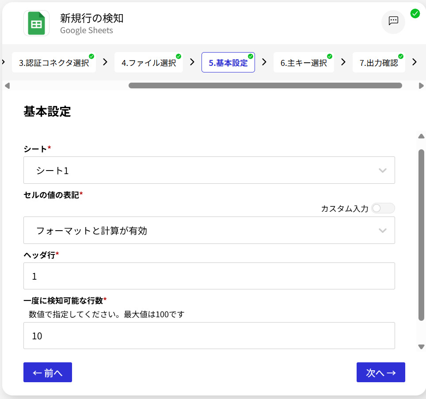
Task: Click the down arrow of the vertical scrollbar
Action: point(421,347)
